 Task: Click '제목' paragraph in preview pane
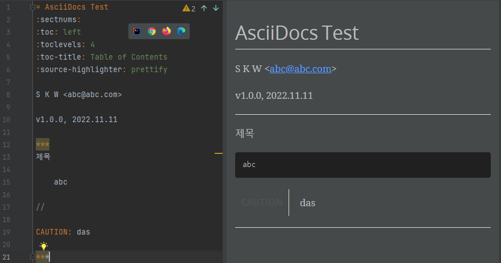[x=244, y=133]
